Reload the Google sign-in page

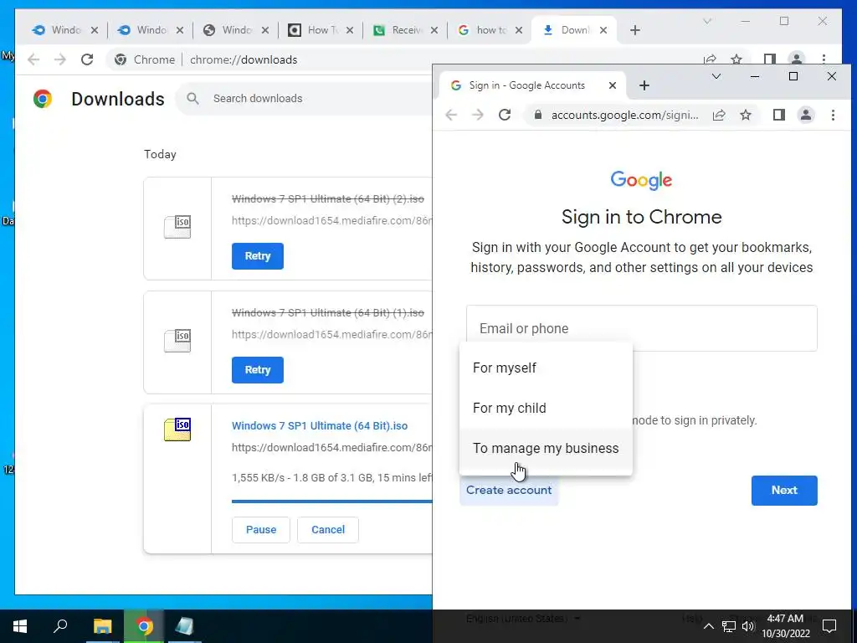point(505,115)
